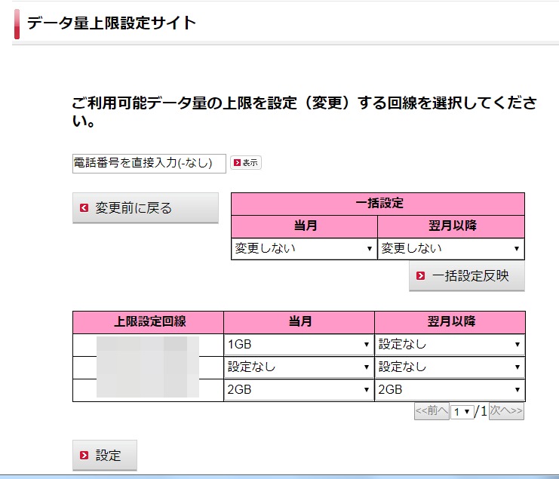Screen dimensions: 559x479
Task: Open second line's 当月 dropdown showing 設定なし
Action: click(299, 367)
